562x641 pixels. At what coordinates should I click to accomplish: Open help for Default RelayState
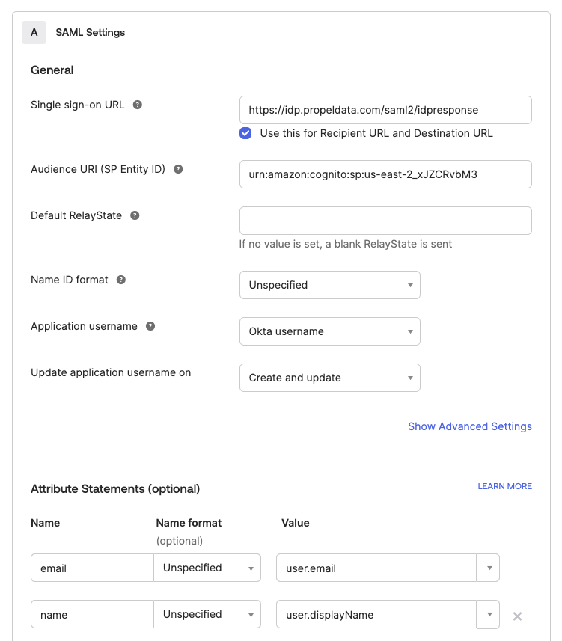[135, 215]
